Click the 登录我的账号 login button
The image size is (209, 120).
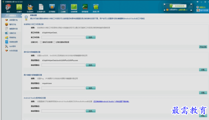179,6
